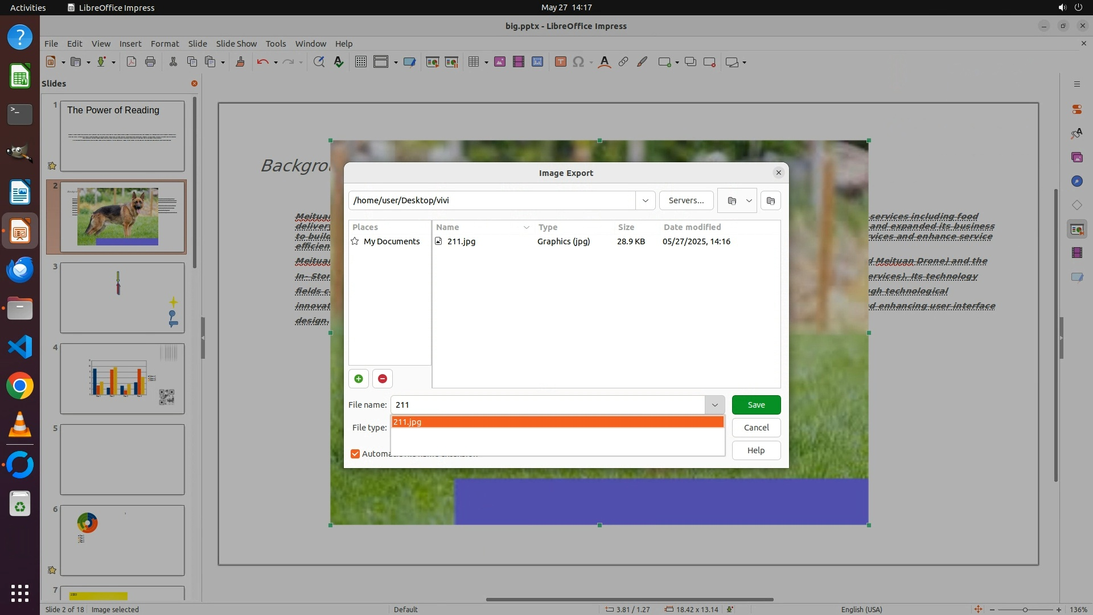Click the Save button

756,405
